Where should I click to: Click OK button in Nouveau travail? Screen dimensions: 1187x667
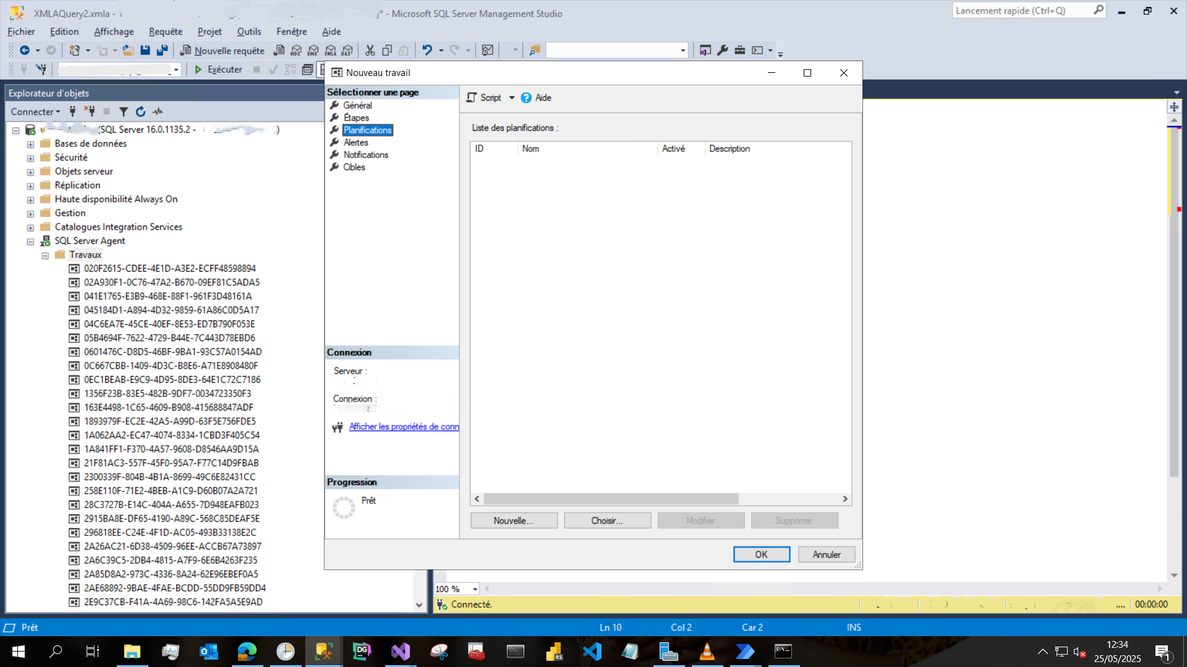click(x=762, y=555)
